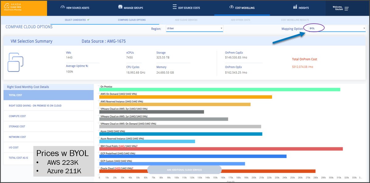Expand the Mapping Option BYOL dropdown

click(337, 28)
